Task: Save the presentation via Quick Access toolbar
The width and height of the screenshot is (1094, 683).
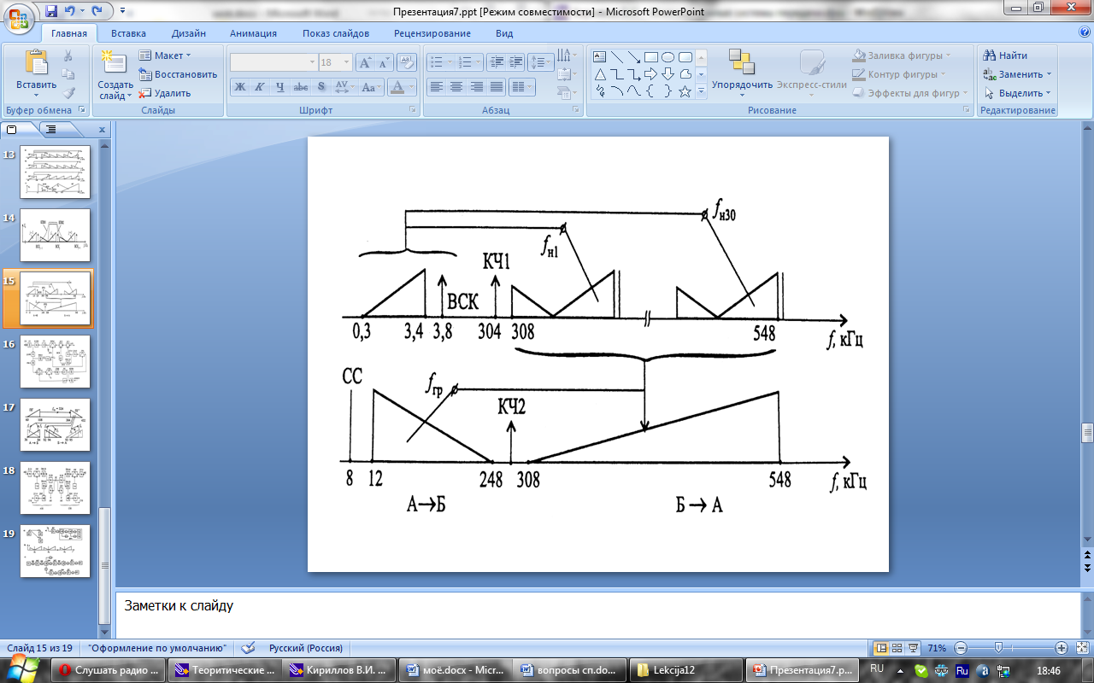Action: point(51,11)
